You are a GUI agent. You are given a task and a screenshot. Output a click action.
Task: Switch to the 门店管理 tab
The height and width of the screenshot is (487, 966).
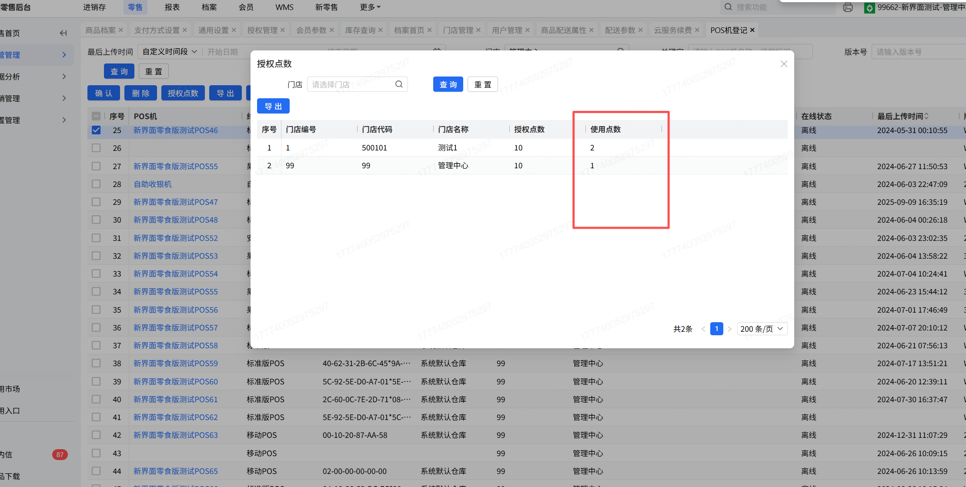pos(458,30)
